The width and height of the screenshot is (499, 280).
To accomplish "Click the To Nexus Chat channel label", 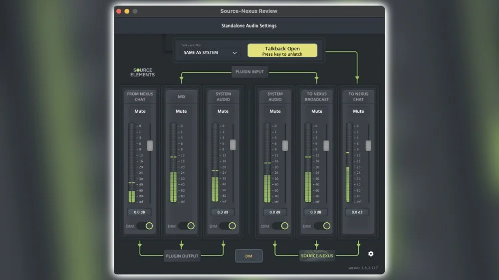I will (358, 97).
